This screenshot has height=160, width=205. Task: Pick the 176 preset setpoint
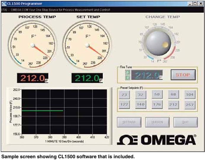coord(157,105)
